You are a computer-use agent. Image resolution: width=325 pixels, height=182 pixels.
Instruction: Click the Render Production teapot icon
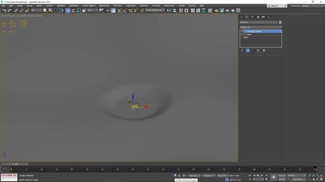(227, 11)
